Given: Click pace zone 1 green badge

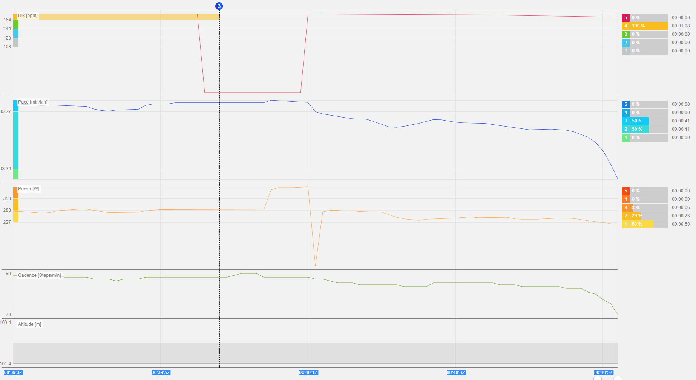Looking at the screenshot, I should (625, 137).
